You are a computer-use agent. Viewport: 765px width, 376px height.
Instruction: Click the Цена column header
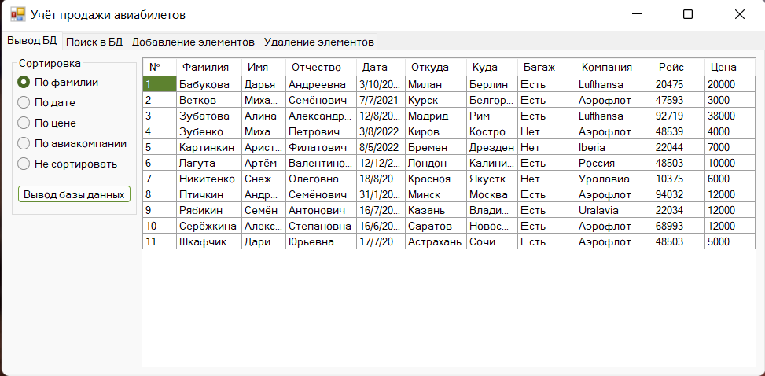click(730, 68)
